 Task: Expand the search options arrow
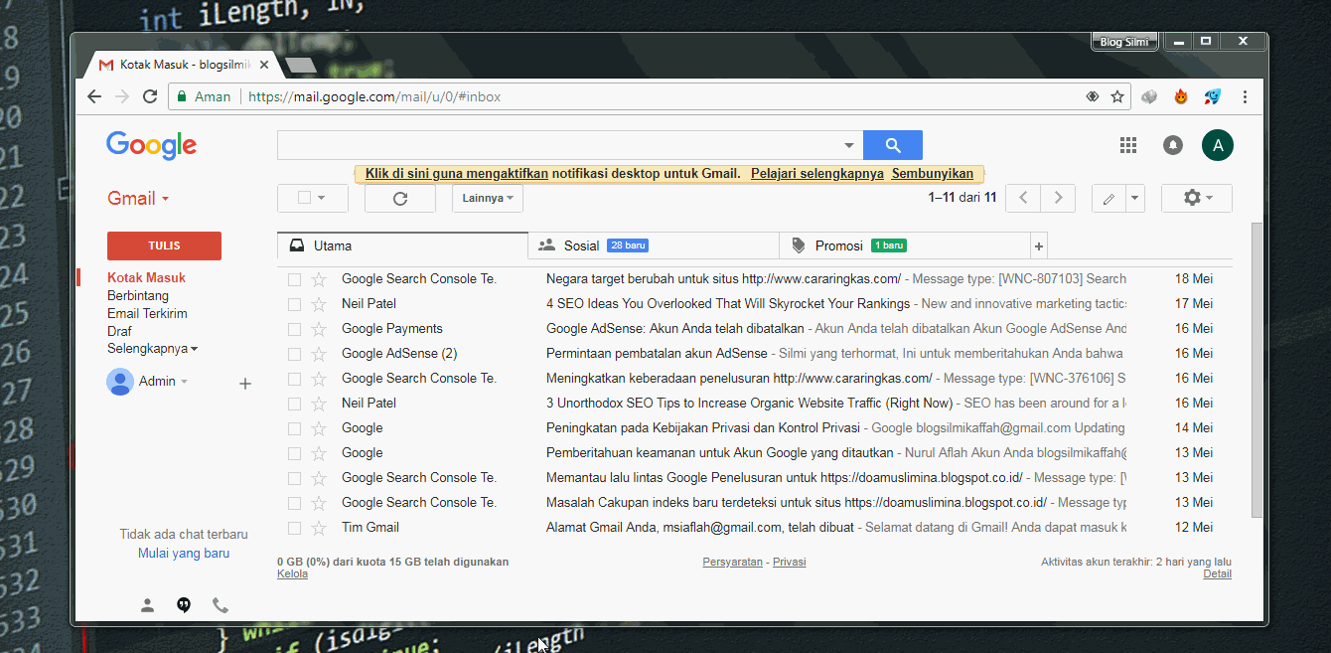click(x=848, y=145)
